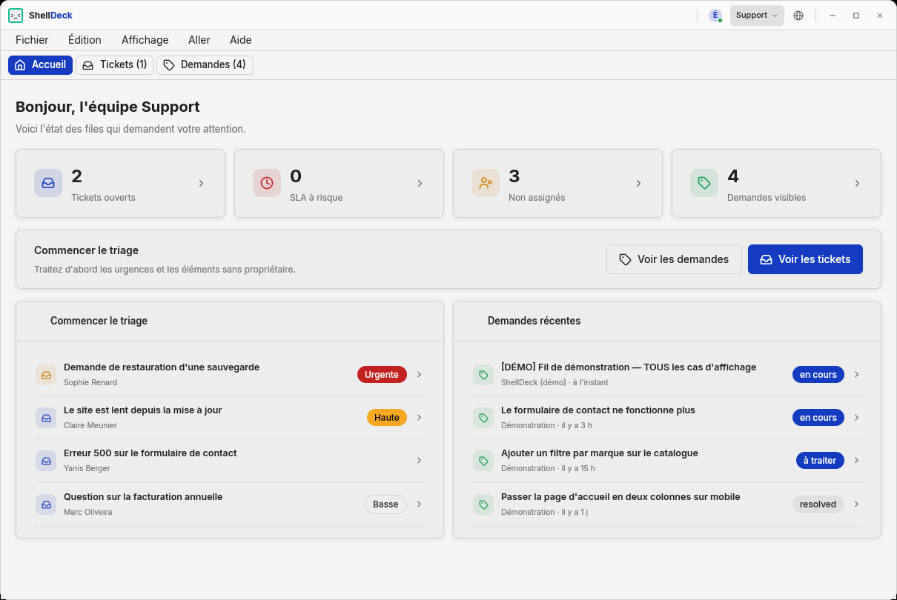This screenshot has width=897, height=600.
Task: Open the user avatar É icon
Action: 715,15
